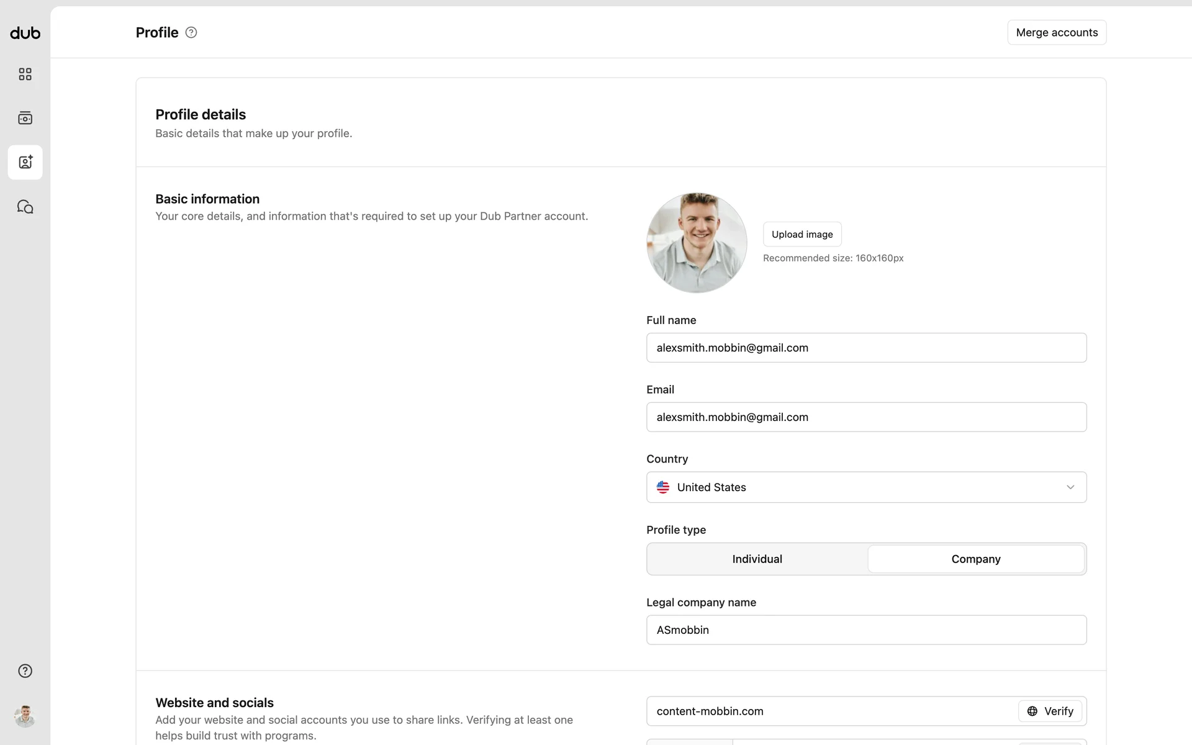Click United States flag in country selector
The image size is (1192, 745).
click(663, 487)
